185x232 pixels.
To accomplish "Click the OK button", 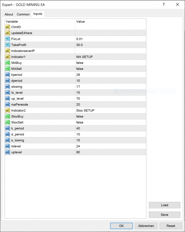I will coord(121,226).
